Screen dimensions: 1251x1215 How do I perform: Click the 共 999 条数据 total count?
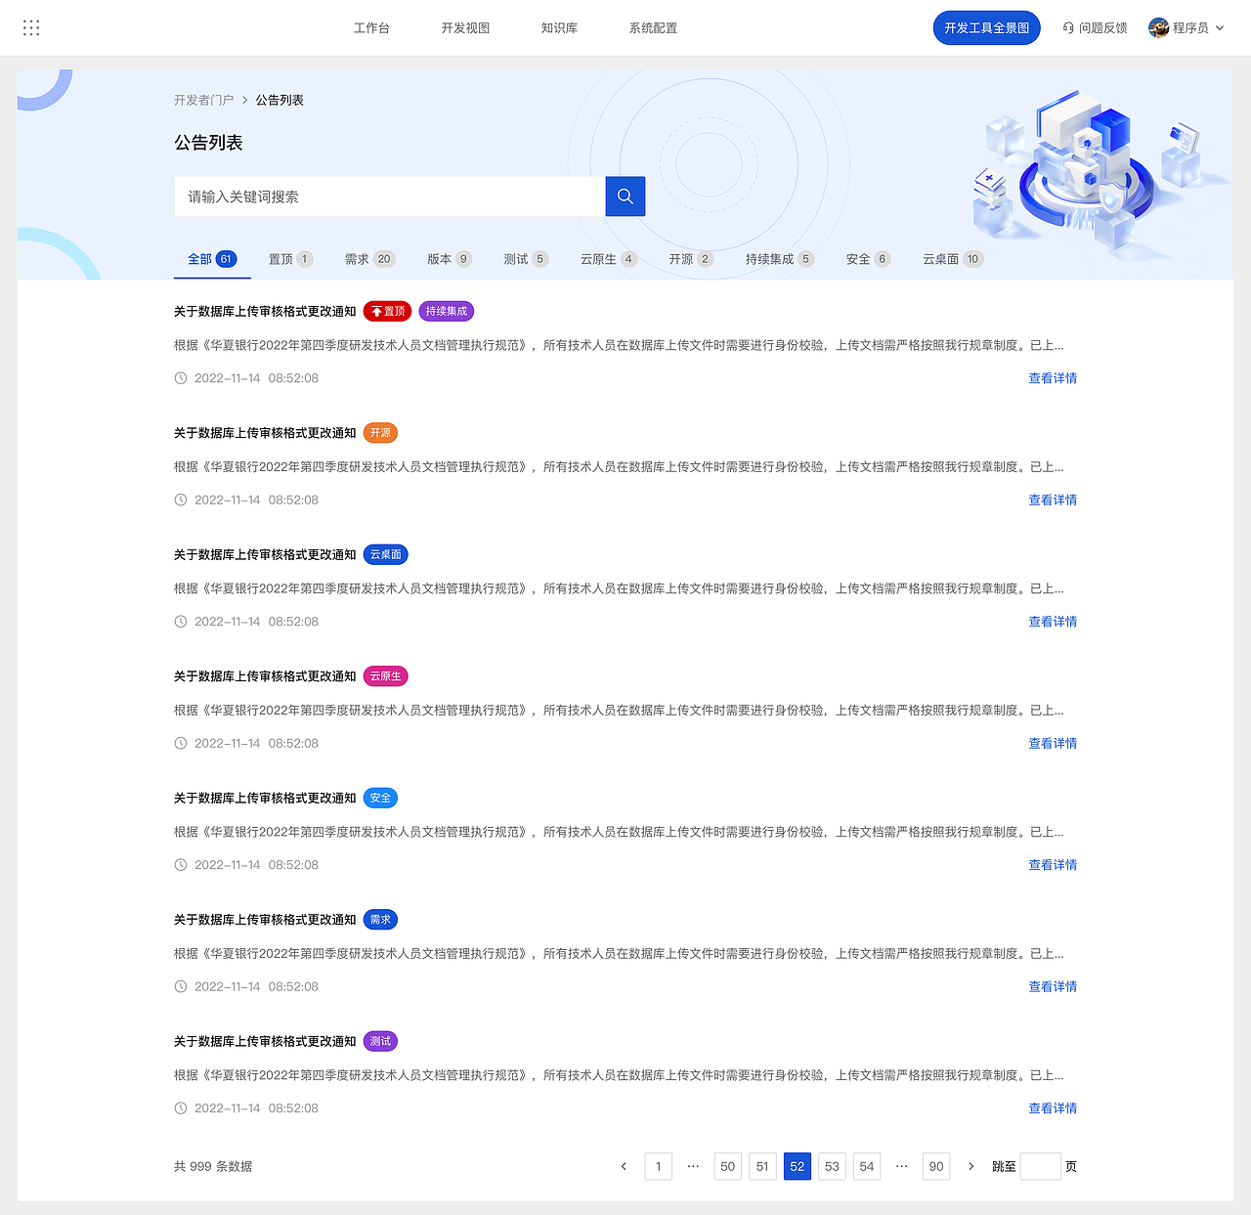tap(213, 1166)
